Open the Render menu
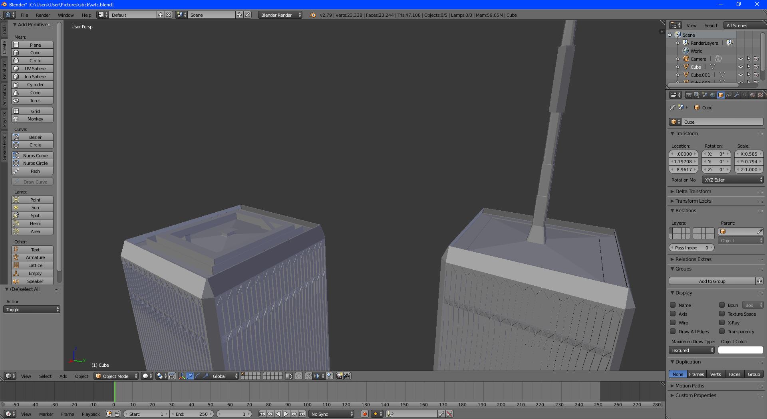Viewport: 767px width, 419px height. click(x=43, y=15)
